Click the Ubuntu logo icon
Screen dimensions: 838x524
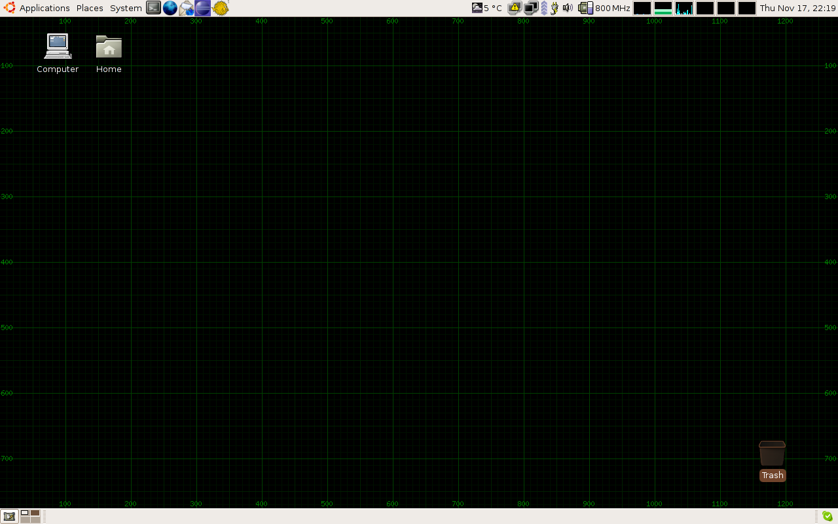9,8
